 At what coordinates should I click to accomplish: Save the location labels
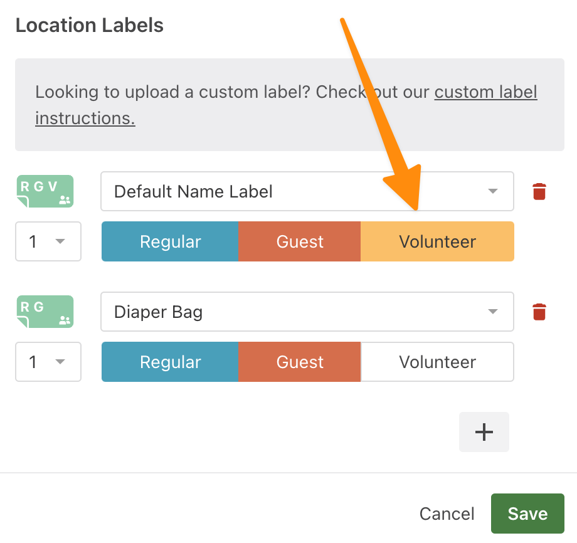[527, 513]
